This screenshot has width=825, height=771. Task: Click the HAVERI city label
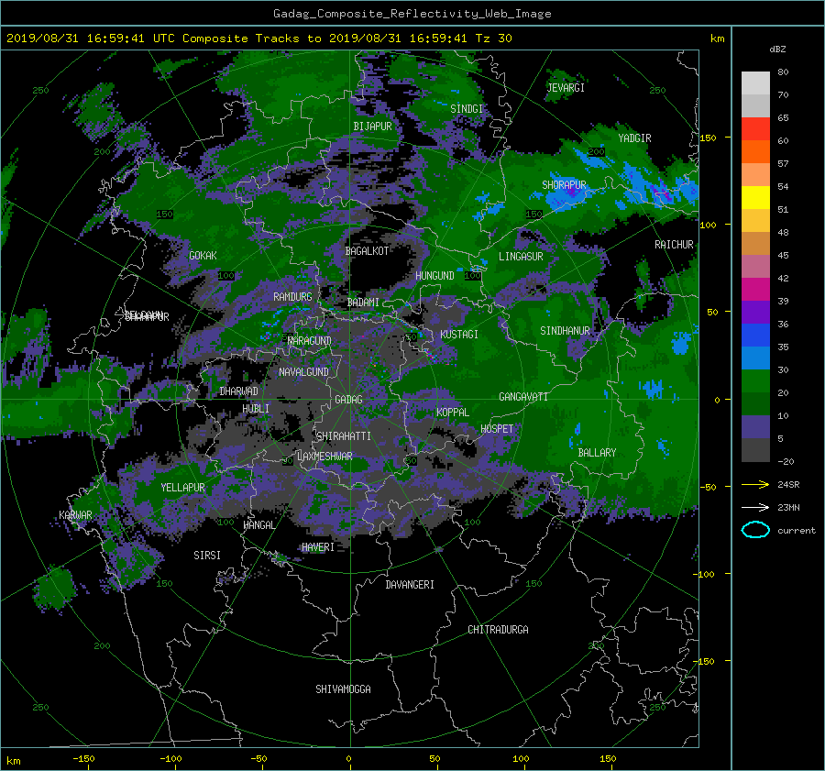(318, 547)
